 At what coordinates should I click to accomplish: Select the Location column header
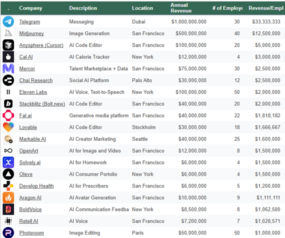[x=142, y=8]
